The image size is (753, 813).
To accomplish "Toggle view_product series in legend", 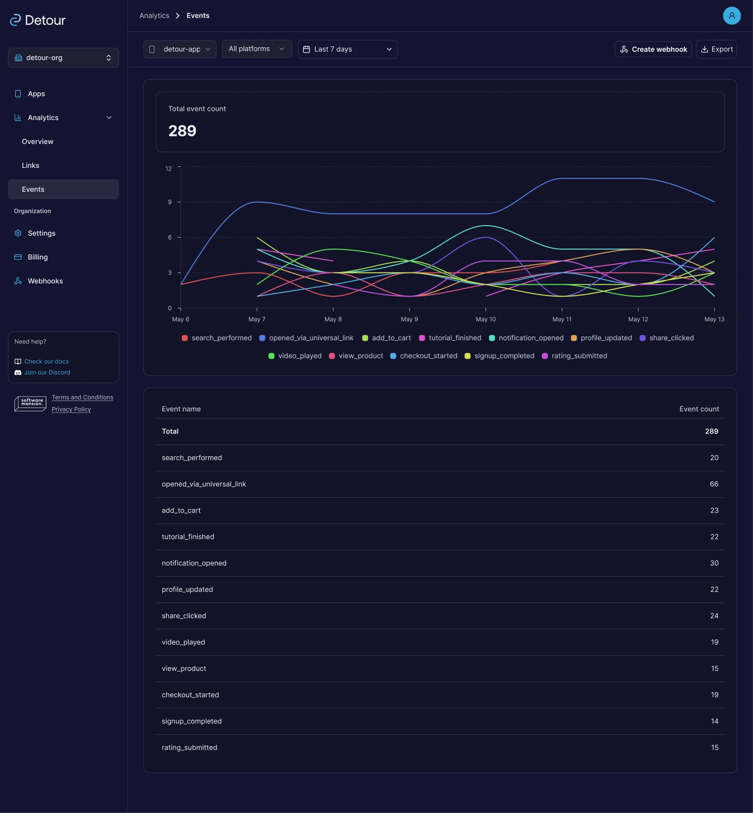I will [x=356, y=356].
